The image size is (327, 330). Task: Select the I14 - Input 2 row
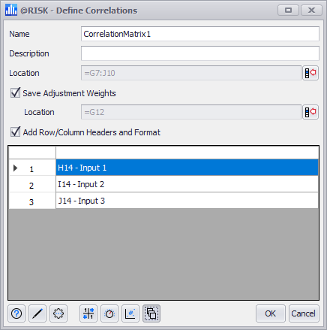[187, 184]
